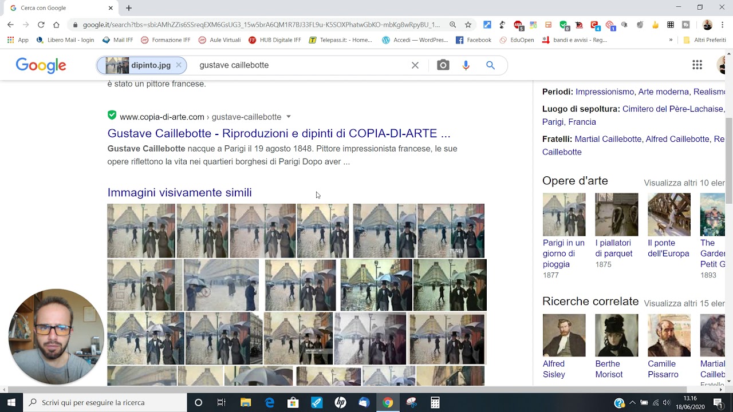
Task: Open a new browser tab
Action: coord(129,8)
